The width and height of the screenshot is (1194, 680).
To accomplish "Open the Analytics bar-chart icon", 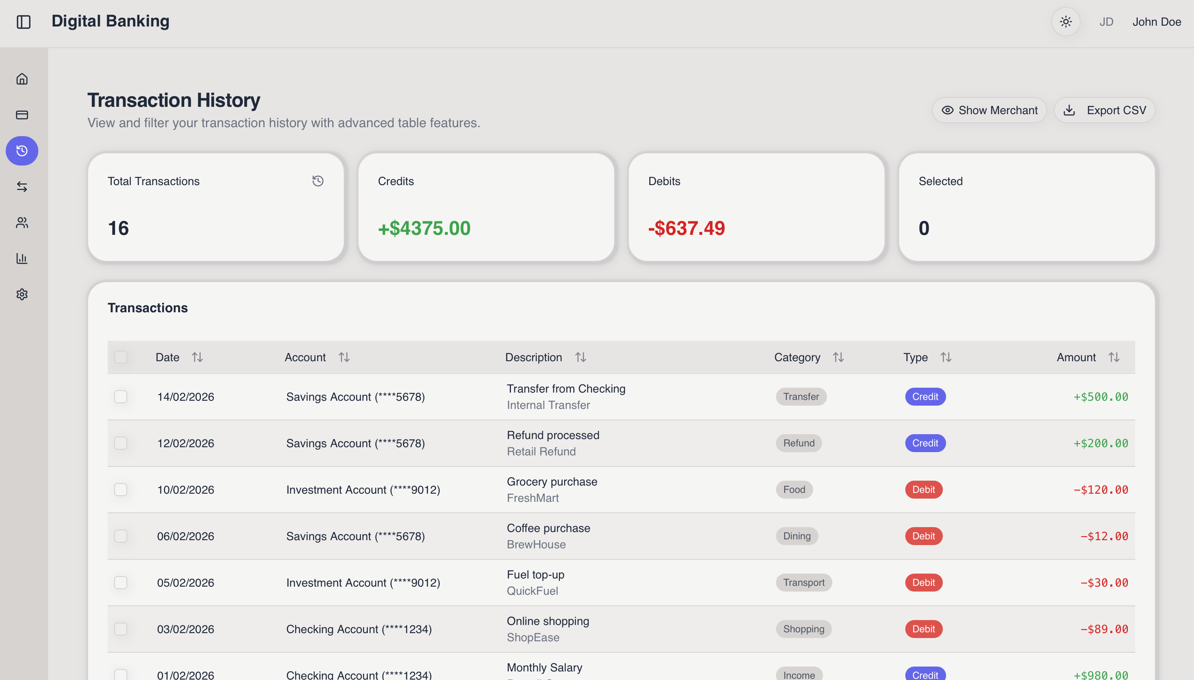I will click(x=22, y=258).
